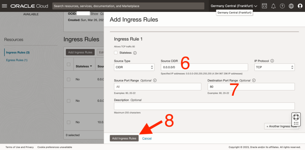Select Egress Rules (1) in Resources
Viewport: 305px width, 150px height.
pyautogui.click(x=17, y=60)
